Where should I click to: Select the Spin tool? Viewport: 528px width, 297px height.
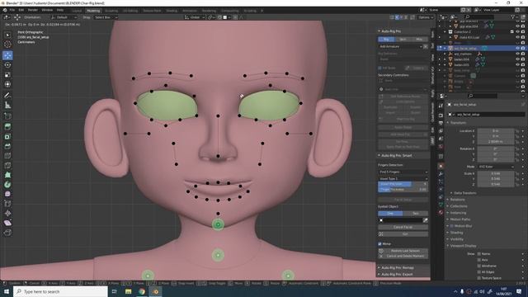pyautogui.click(x=7, y=185)
